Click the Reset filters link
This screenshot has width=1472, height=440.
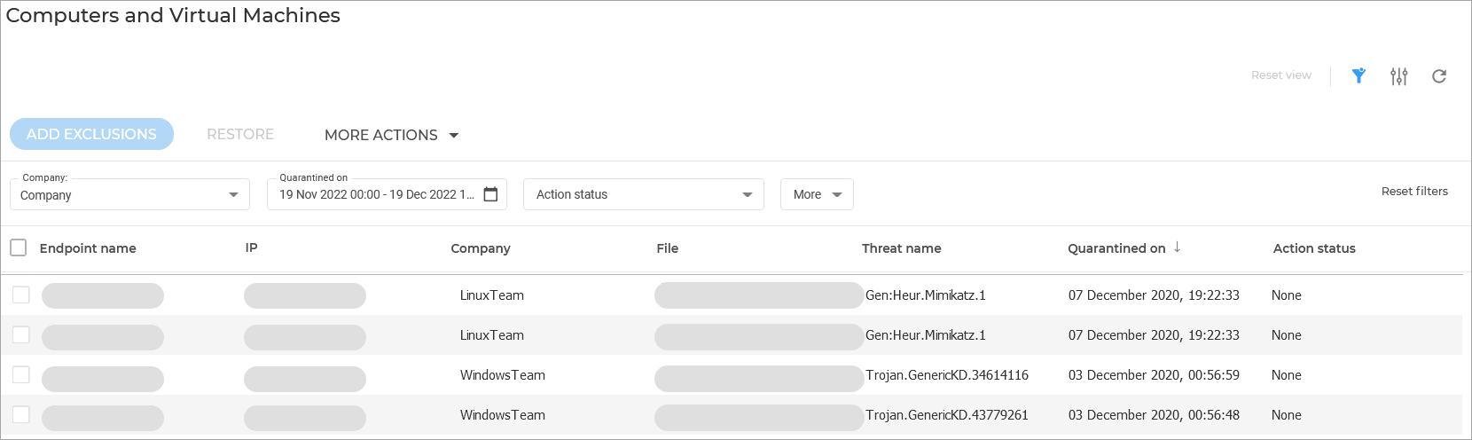point(1413,191)
